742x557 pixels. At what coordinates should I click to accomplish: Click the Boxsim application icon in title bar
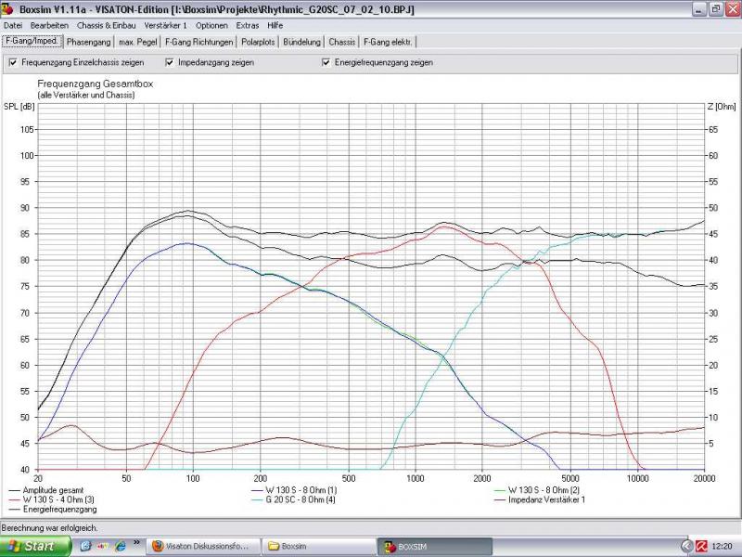click(x=8, y=8)
